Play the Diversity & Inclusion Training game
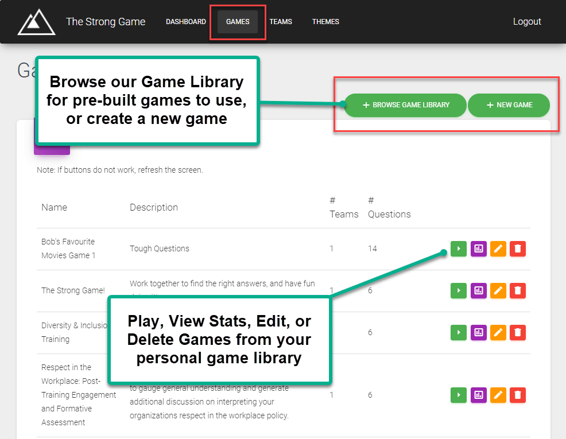The image size is (566, 439). pos(458,332)
